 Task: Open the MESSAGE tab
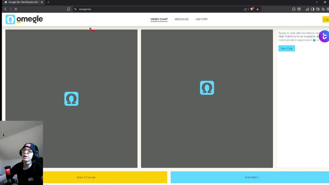coord(181,19)
